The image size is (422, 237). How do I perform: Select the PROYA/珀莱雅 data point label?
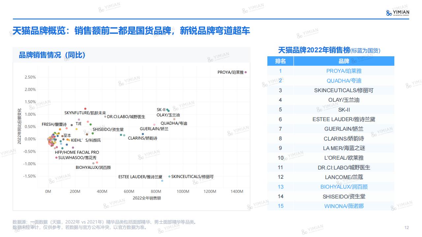[230, 72]
